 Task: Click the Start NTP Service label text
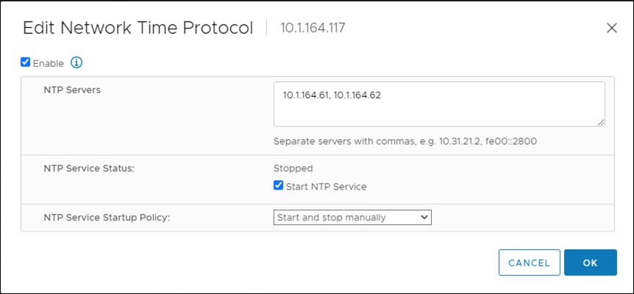326,187
